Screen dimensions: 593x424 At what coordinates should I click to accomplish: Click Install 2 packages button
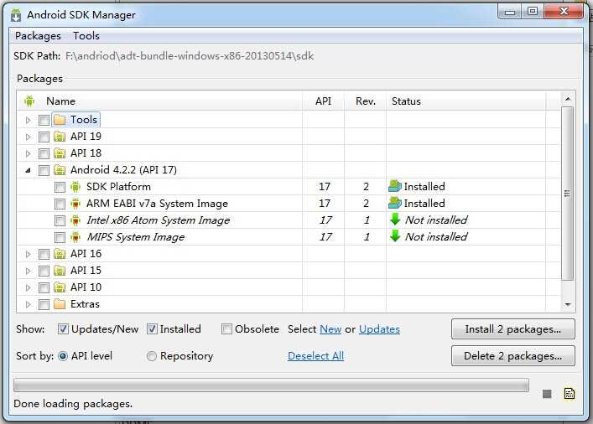click(x=512, y=329)
